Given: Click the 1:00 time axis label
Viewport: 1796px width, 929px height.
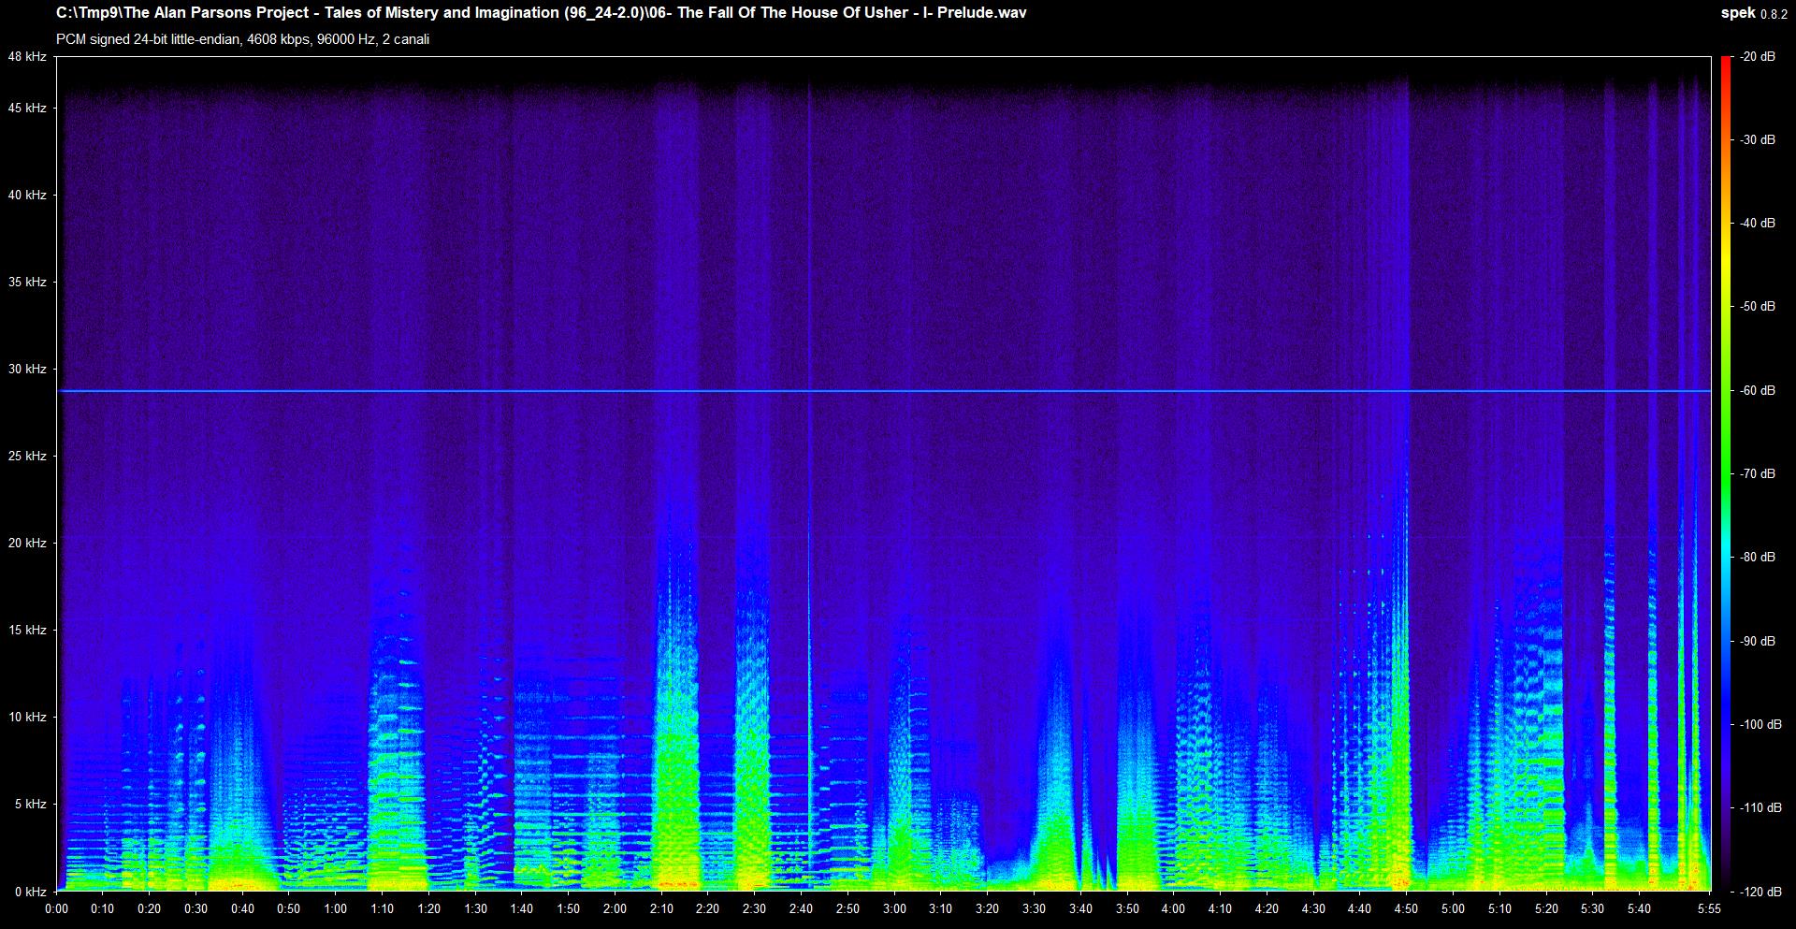Looking at the screenshot, I should 335,909.
